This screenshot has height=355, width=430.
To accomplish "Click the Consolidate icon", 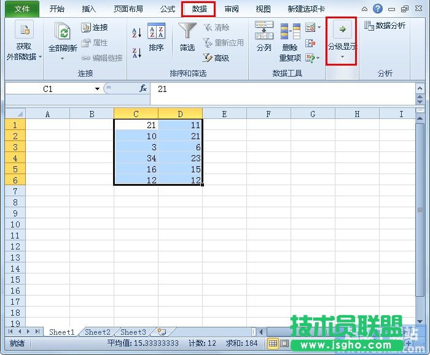I will tap(310, 43).
